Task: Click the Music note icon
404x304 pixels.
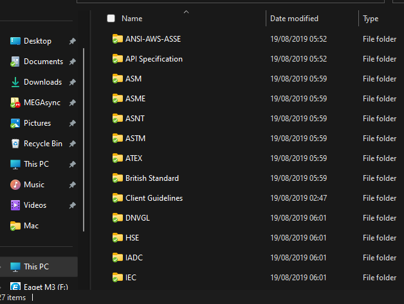Action: coord(15,185)
